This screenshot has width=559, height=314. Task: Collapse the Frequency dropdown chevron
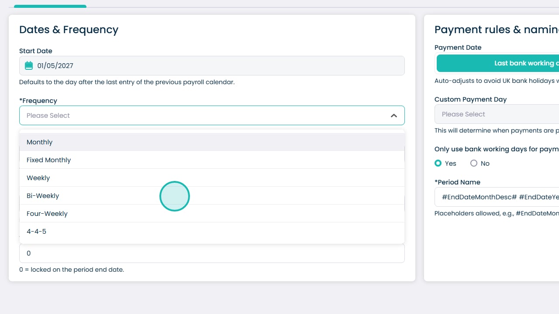[x=393, y=116]
